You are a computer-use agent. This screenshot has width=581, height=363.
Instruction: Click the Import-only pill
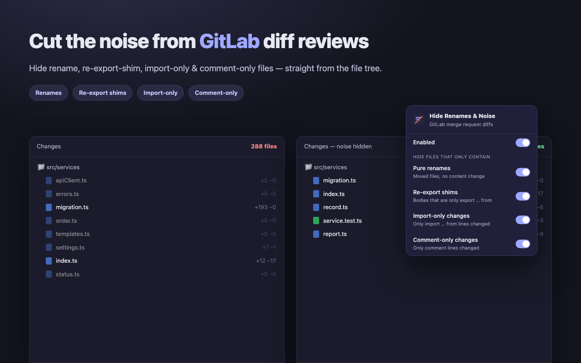160,93
